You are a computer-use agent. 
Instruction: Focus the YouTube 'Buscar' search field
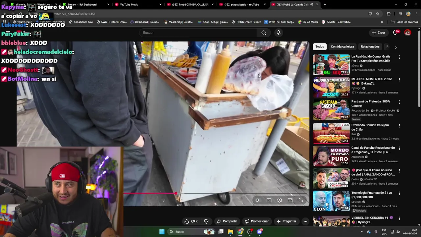[198, 33]
